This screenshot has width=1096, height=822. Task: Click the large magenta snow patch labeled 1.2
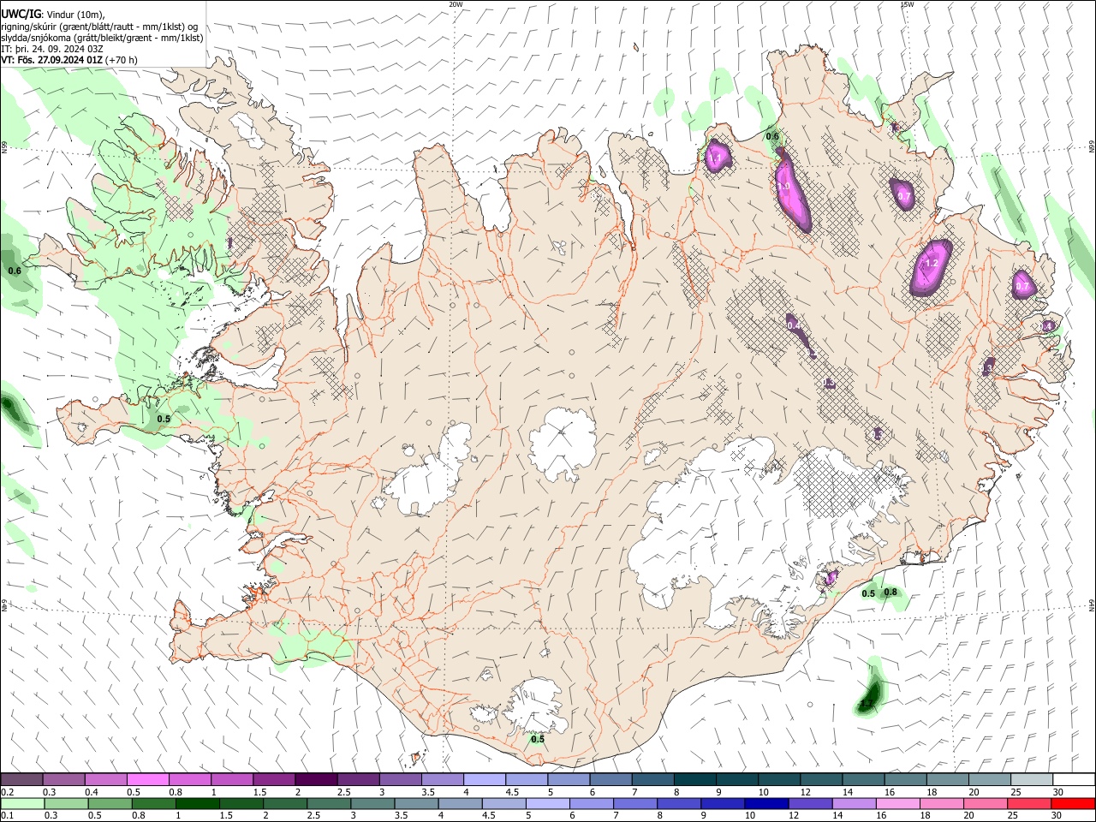point(932,266)
